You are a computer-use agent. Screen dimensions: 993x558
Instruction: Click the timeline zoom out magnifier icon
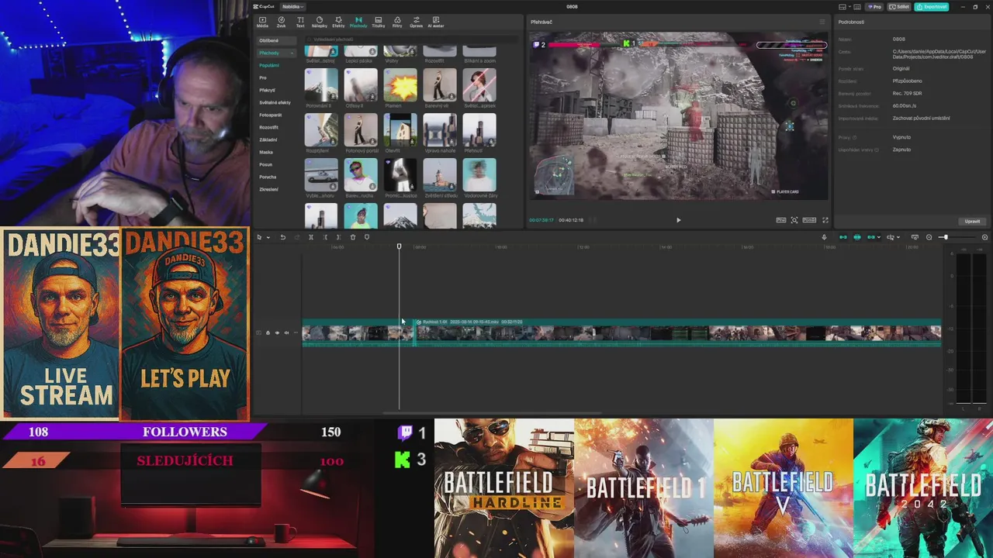pyautogui.click(x=929, y=237)
